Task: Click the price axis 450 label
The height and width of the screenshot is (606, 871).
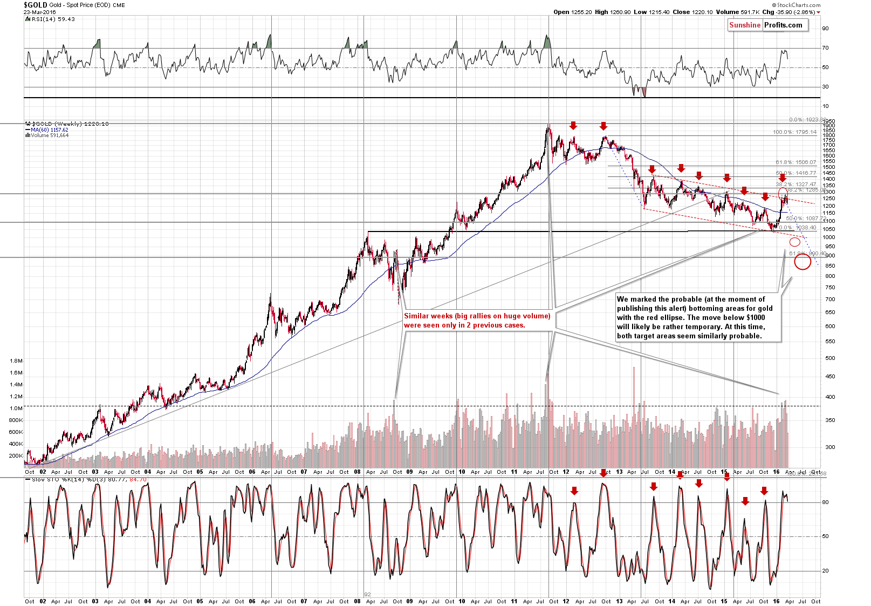Action: 829,377
